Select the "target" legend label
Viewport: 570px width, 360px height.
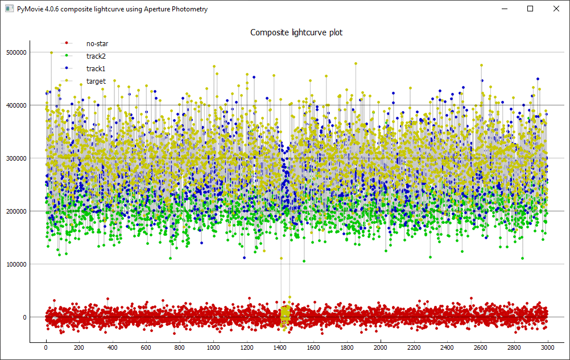[96, 81]
